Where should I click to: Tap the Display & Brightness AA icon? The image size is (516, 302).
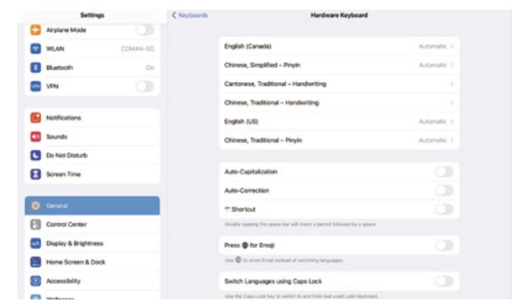(35, 243)
